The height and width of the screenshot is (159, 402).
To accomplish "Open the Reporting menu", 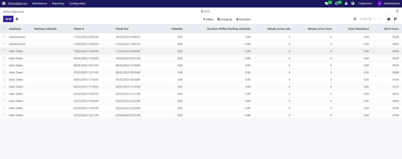I will pos(58,4).
